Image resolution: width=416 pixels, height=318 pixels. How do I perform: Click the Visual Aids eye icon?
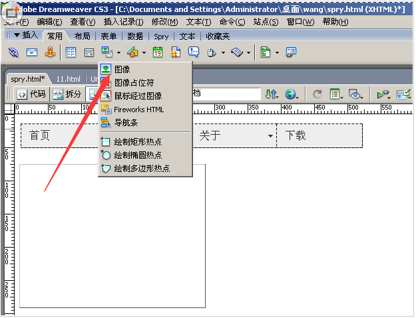(x=356, y=94)
